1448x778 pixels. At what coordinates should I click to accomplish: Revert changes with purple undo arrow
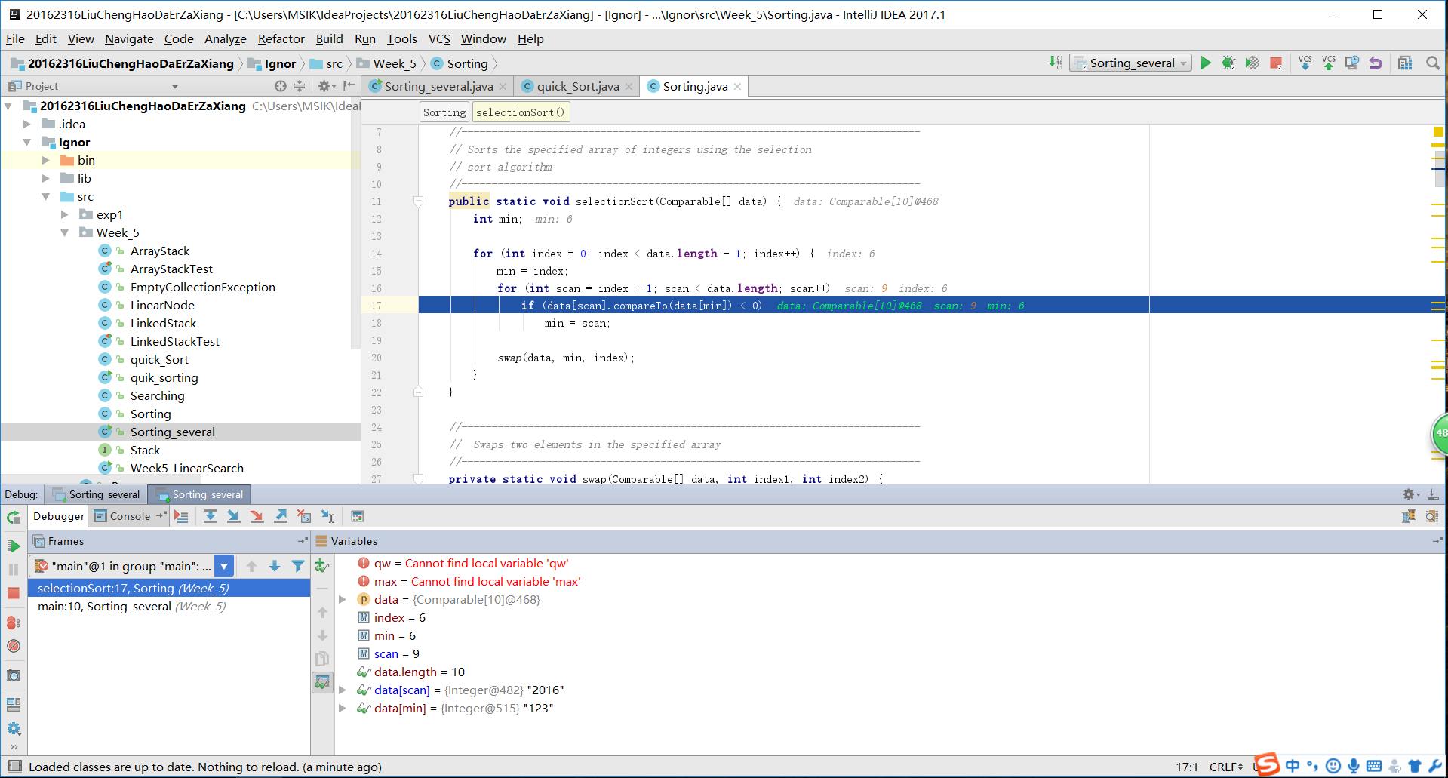[x=1376, y=63]
